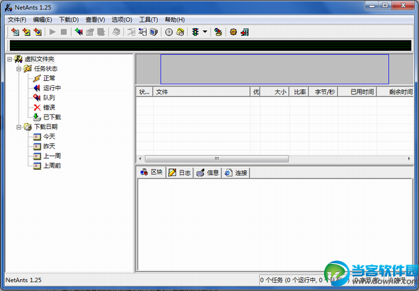
Task: Sort by the 状... column header
Action: (x=145, y=92)
